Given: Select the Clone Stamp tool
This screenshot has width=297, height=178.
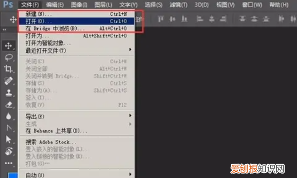Looking at the screenshot, I should pyautogui.click(x=8, y=92).
